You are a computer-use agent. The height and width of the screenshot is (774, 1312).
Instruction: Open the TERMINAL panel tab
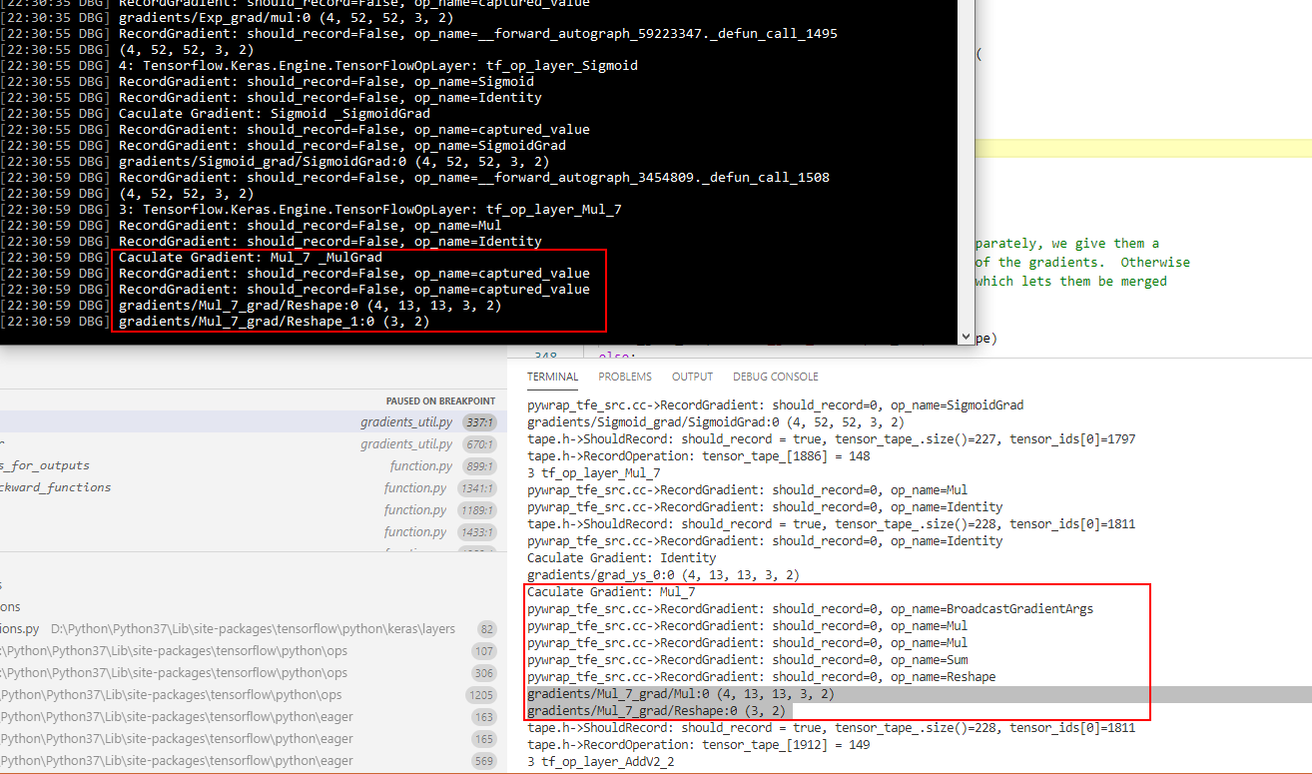pyautogui.click(x=552, y=377)
